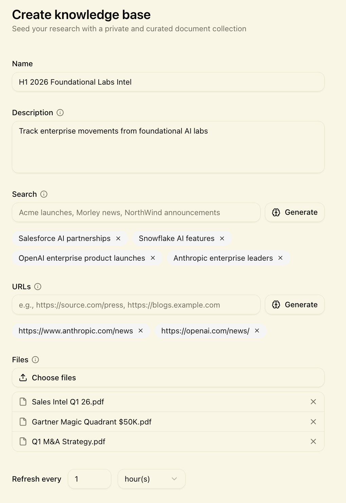This screenshot has height=503, width=346.
Task: Focus the Name field with H1 2026 text
Action: coord(168,82)
